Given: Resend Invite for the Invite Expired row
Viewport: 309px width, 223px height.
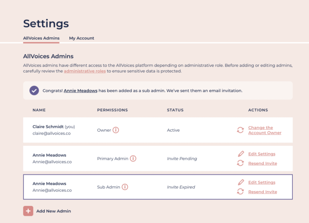Looking at the screenshot, I should 263,192.
